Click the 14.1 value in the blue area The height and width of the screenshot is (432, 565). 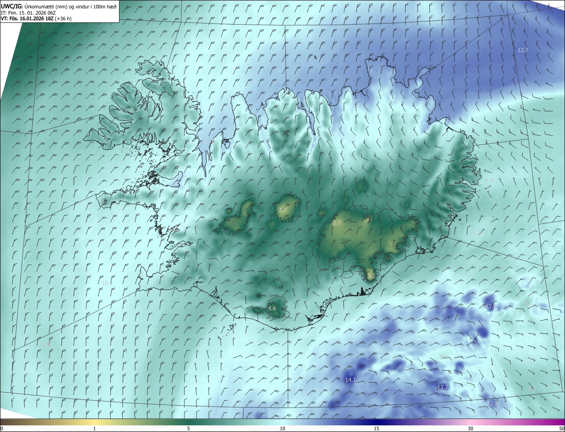tap(350, 379)
